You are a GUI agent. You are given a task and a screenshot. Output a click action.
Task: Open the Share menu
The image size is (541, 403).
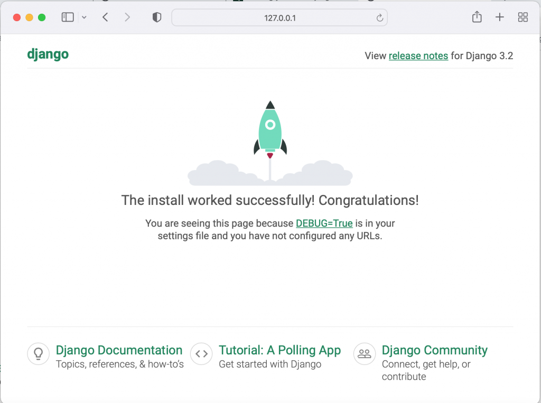coord(477,17)
